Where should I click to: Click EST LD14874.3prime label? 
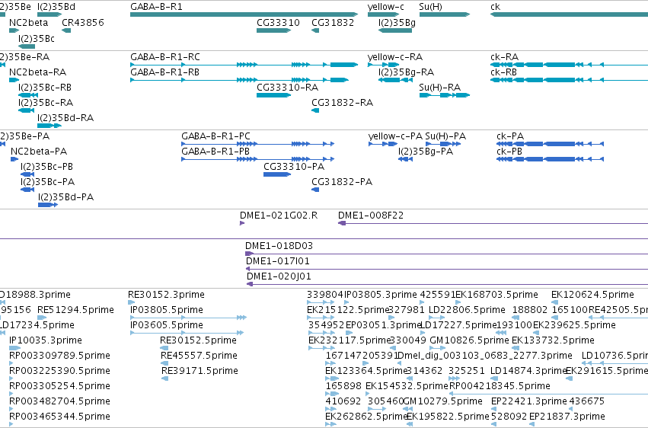tap(528, 372)
